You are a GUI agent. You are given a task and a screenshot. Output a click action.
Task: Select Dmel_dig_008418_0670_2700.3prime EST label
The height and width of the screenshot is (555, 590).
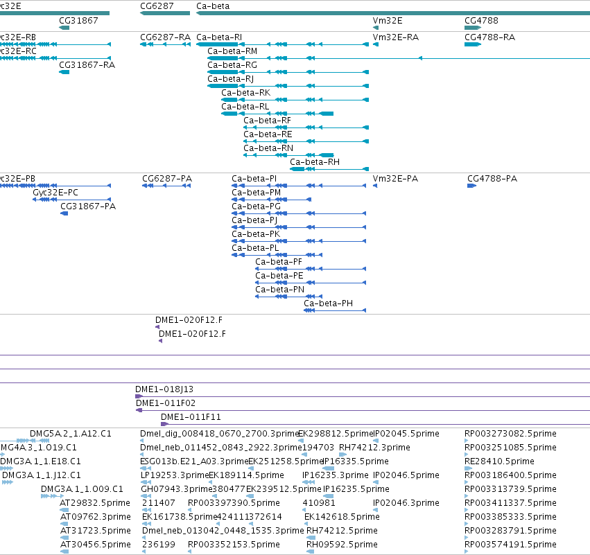tap(219, 434)
